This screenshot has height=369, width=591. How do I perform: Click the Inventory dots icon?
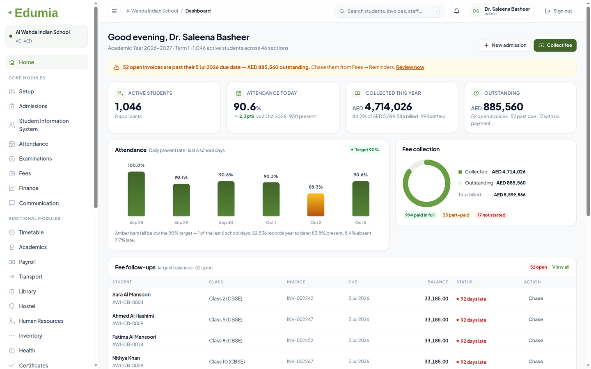click(x=12, y=336)
